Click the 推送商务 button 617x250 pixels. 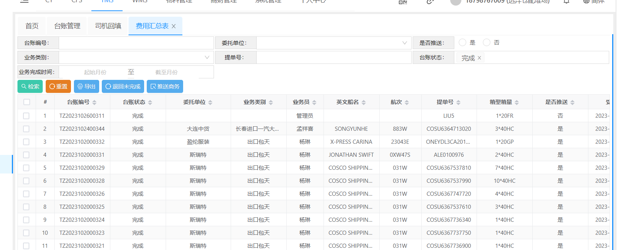pos(165,87)
